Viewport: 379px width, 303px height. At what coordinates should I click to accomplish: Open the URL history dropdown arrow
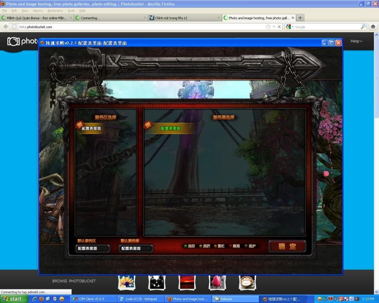(x=274, y=27)
